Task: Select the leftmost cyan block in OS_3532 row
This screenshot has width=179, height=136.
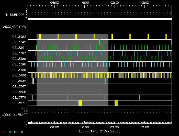Action: (x=33, y=81)
